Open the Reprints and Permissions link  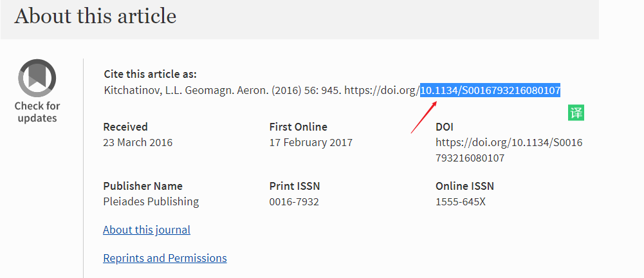coord(165,258)
